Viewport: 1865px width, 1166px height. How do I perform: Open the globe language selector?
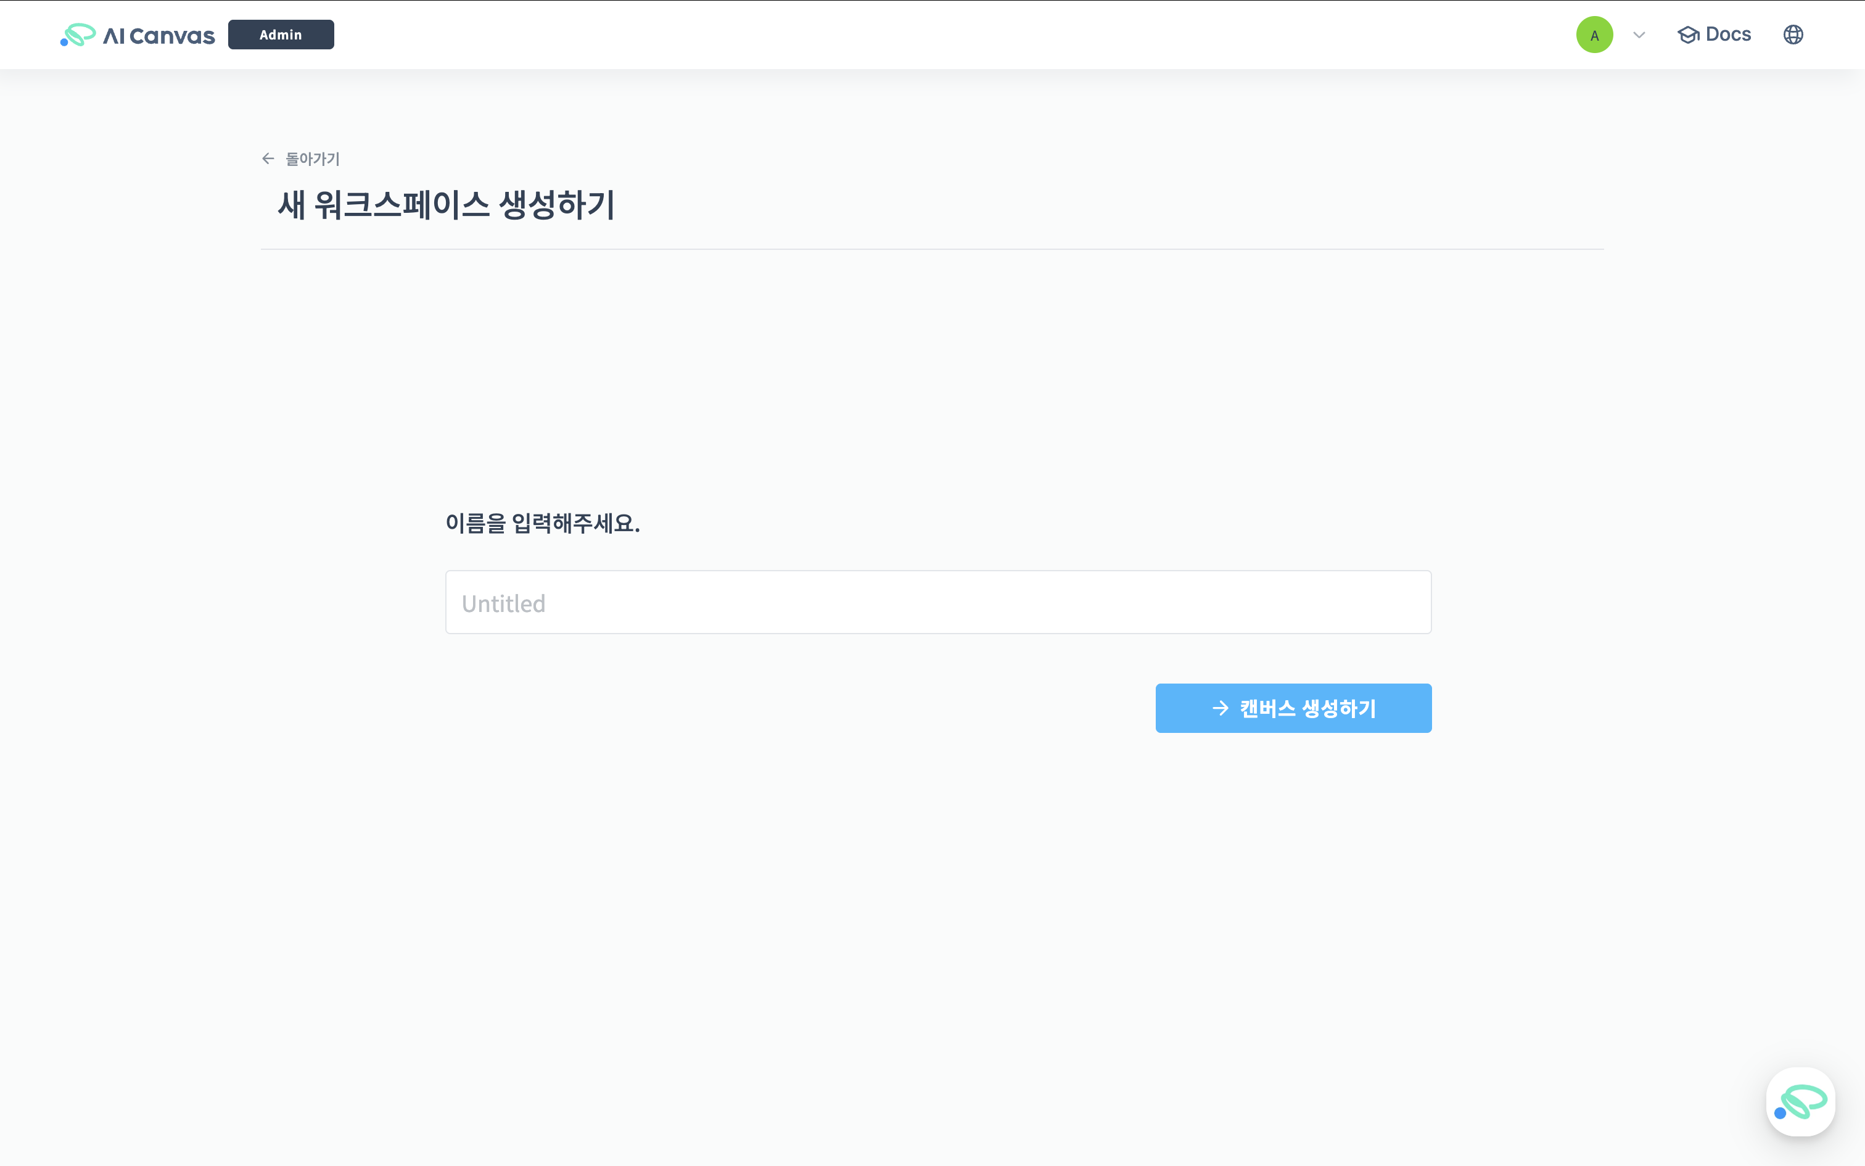point(1793,35)
